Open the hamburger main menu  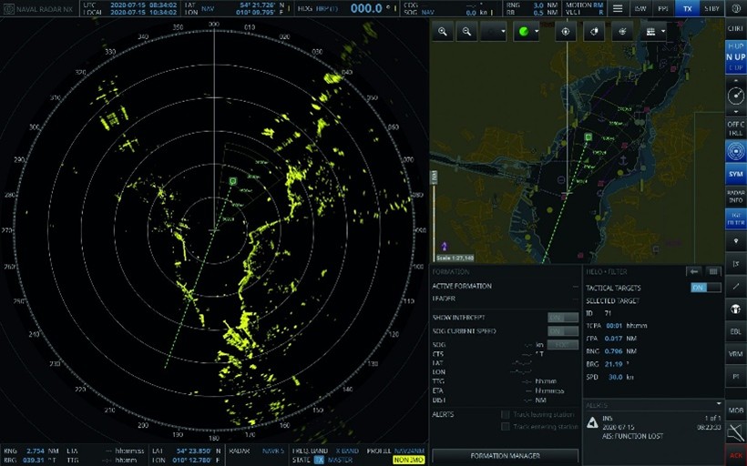(618, 8)
